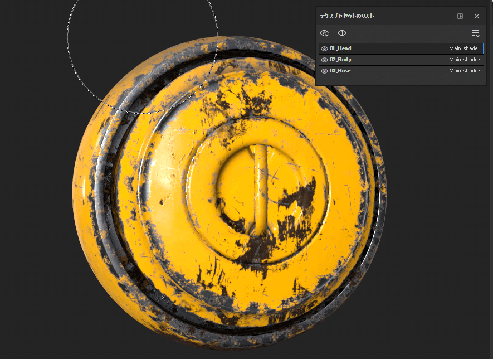The height and width of the screenshot is (359, 493).
Task: Open Main shader for 02_Body
Action: [x=465, y=60]
